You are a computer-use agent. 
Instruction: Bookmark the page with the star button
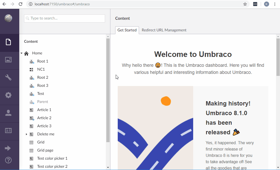pos(245,4)
